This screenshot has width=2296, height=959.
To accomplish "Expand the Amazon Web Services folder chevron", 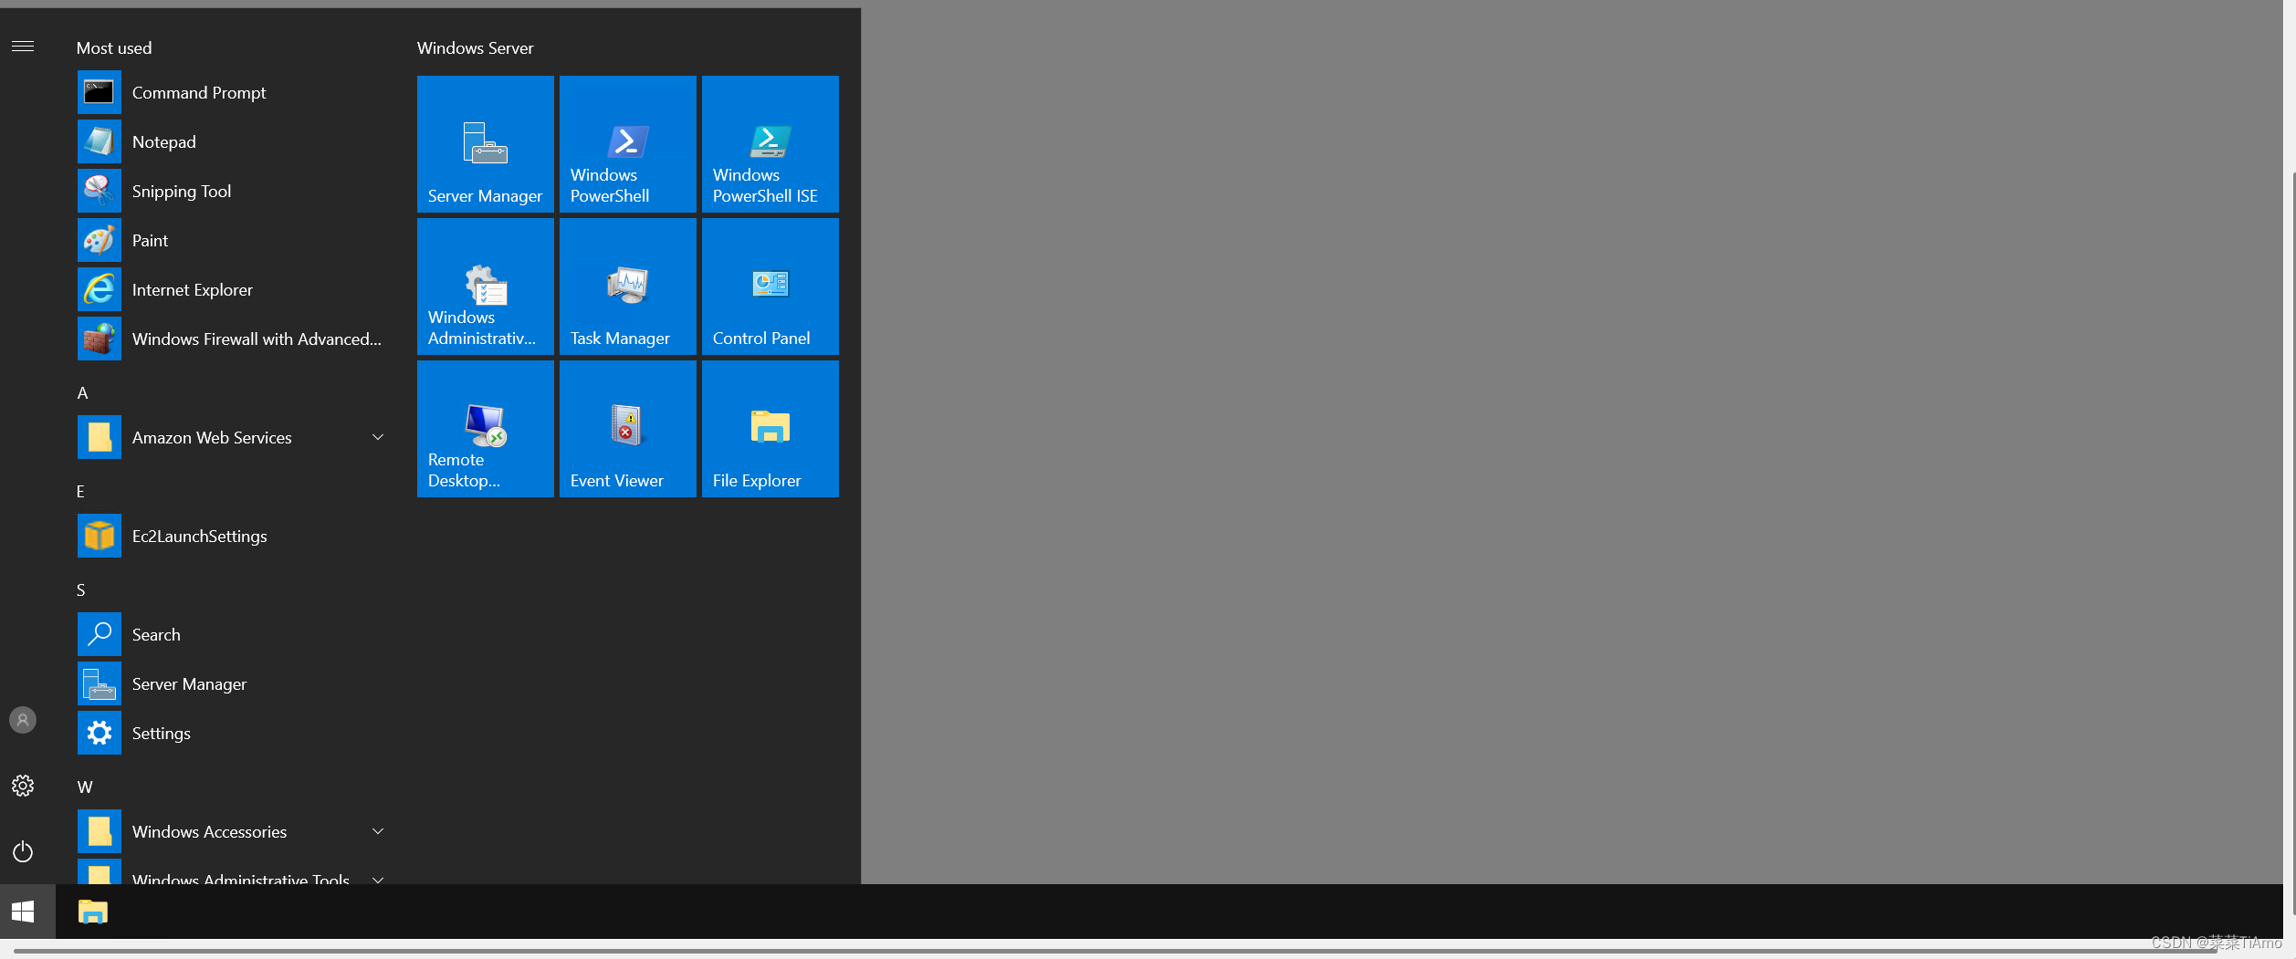I will [378, 437].
